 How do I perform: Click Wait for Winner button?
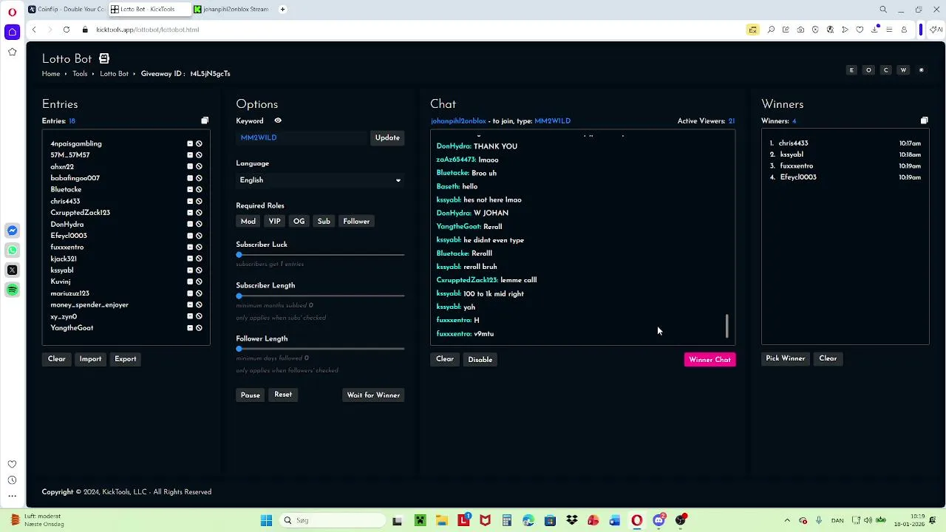[x=373, y=395]
